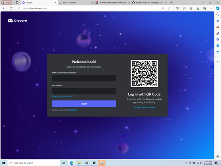Open the sidebar Search icon

(217, 15)
